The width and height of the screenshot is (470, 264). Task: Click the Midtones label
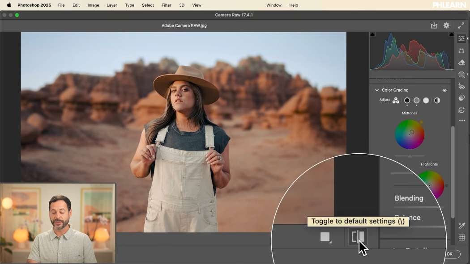410,113
